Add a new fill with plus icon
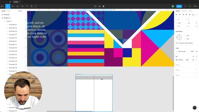The width and height of the screenshot is (199, 112). [197, 56]
